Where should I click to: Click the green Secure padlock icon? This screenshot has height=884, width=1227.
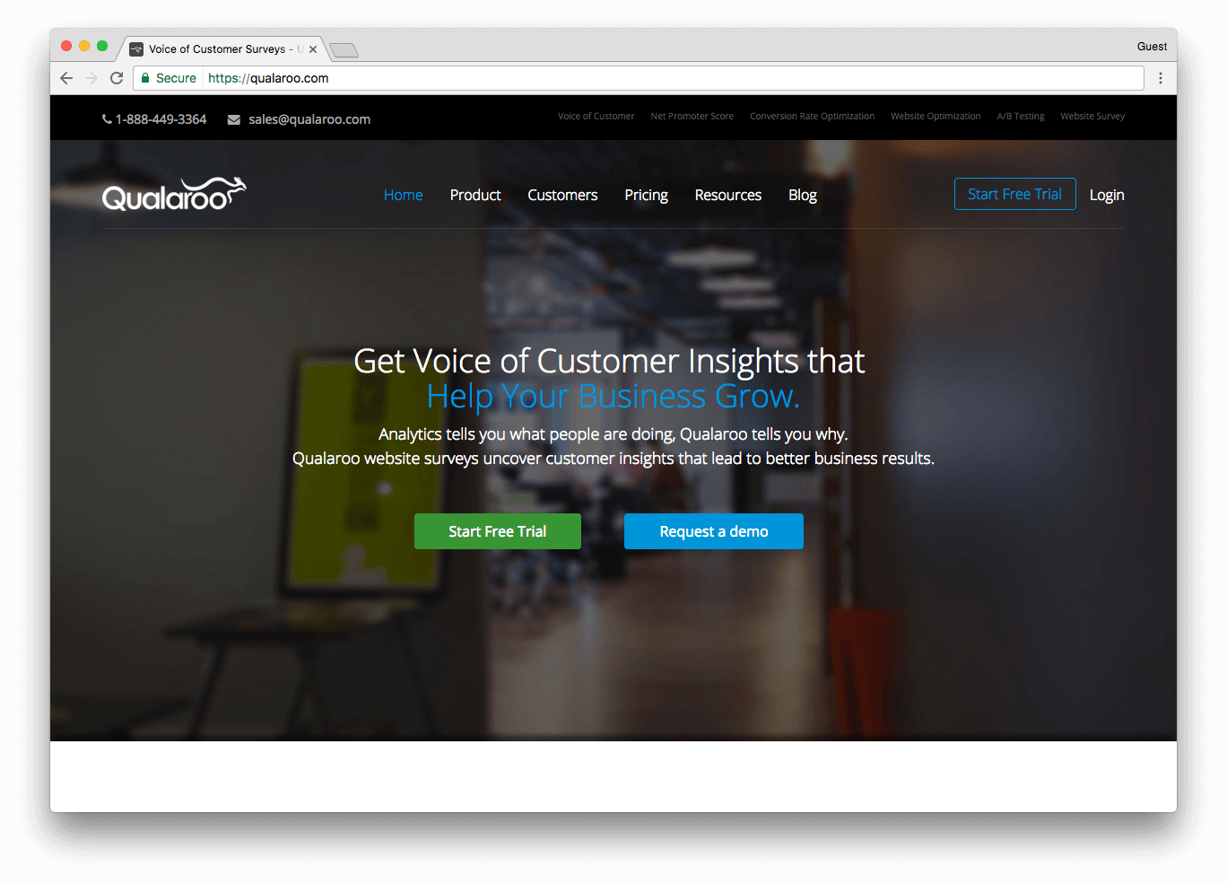(145, 78)
